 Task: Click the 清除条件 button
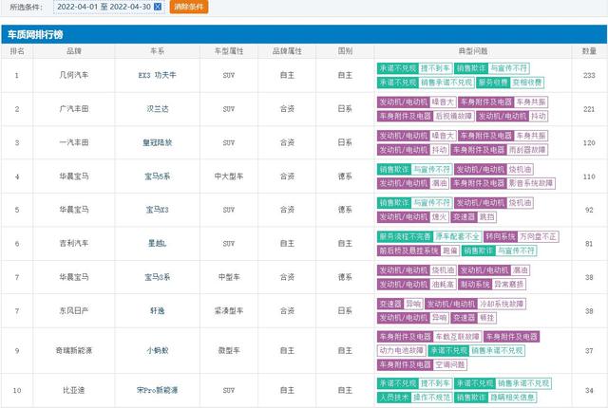(x=189, y=7)
